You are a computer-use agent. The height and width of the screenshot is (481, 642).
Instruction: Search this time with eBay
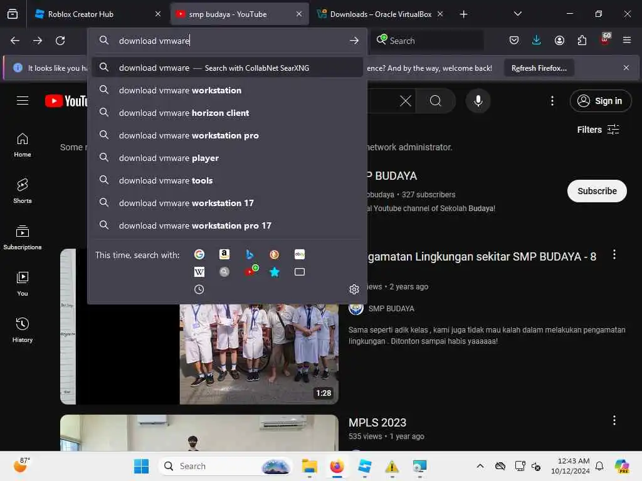300,254
